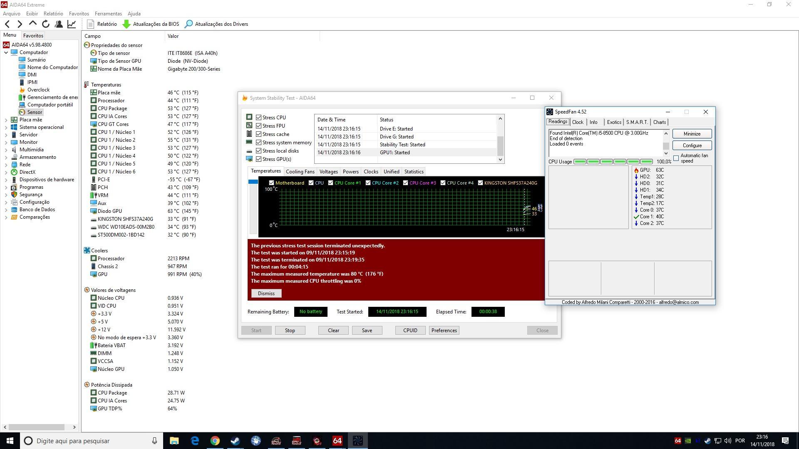Viewport: 799px width, 449px height.
Task: Expand the Multimídia tree node
Action: 6,150
